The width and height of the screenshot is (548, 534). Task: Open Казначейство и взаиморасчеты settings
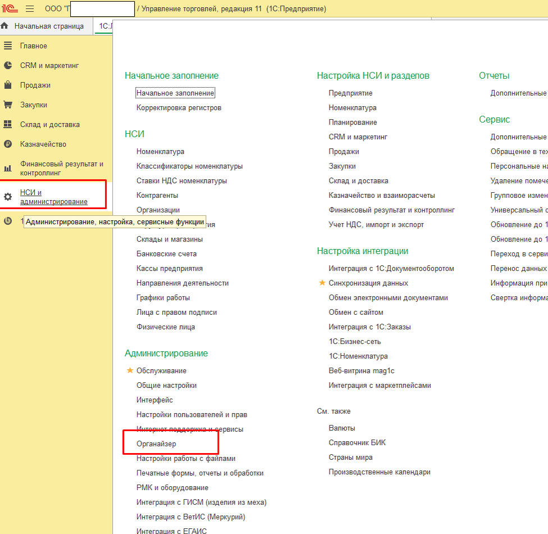click(x=382, y=195)
